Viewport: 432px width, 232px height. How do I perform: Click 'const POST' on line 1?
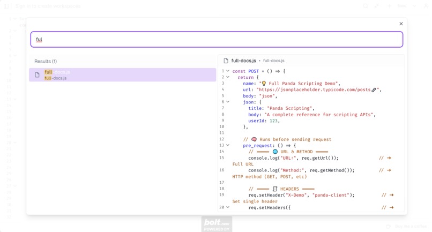click(x=245, y=71)
